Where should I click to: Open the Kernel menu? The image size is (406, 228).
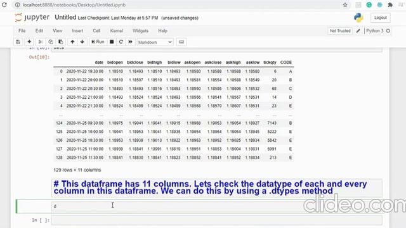(117, 31)
